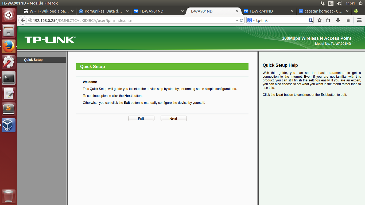Open the URL history dropdown arrow
Screen dimensions: 365x205
click(x=237, y=21)
